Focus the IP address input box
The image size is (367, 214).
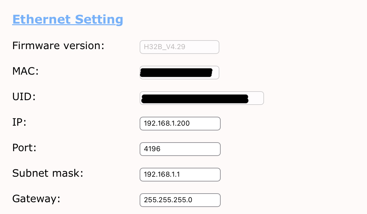tap(180, 123)
